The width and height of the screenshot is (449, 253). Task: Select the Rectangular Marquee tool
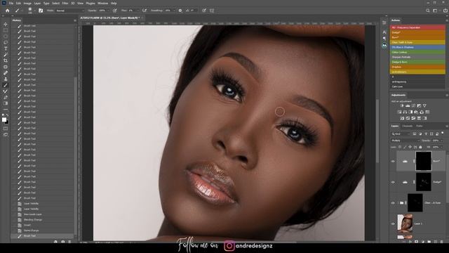click(6, 30)
